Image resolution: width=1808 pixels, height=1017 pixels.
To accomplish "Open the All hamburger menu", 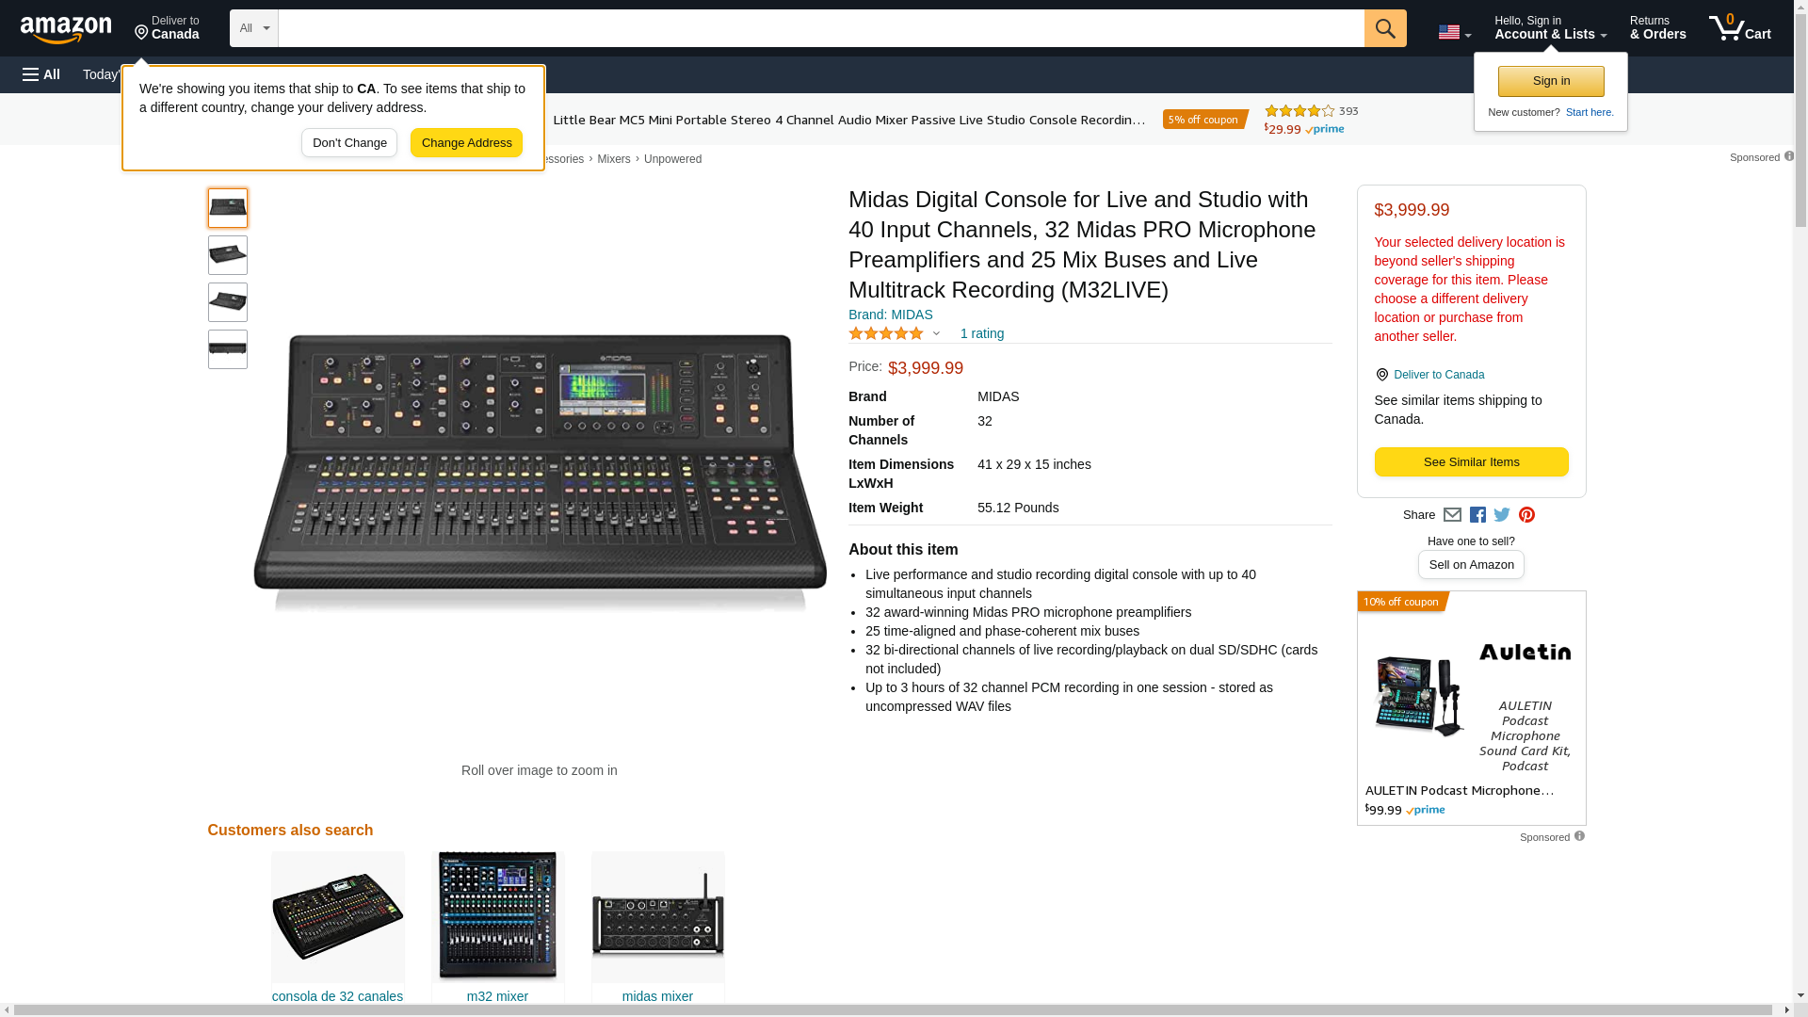I will 41,74.
